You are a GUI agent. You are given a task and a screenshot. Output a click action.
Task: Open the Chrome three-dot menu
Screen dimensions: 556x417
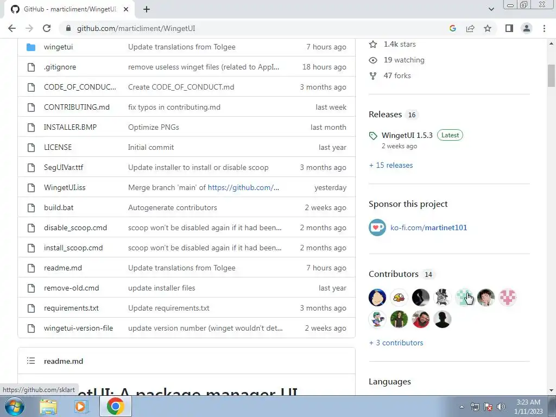click(544, 28)
